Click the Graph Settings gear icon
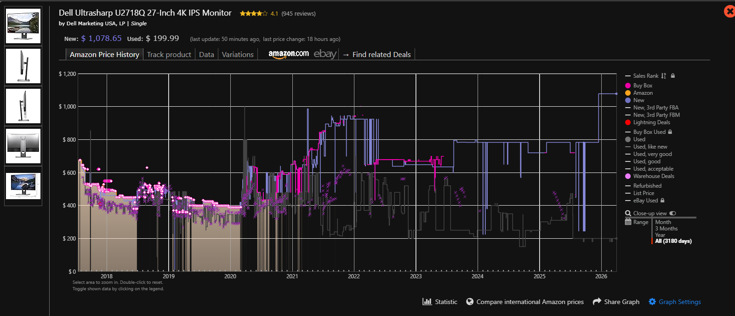This screenshot has height=316, width=735. (x=652, y=302)
